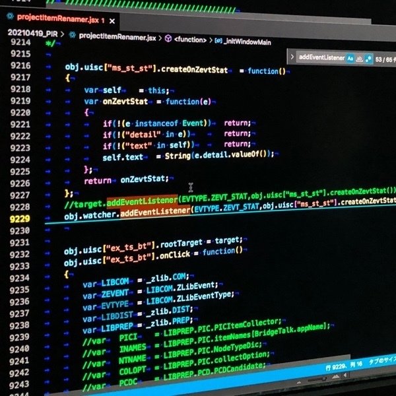Click highlighted addEventListener on commented line 9228
Viewport: 396px width, 396px height.
142,201
